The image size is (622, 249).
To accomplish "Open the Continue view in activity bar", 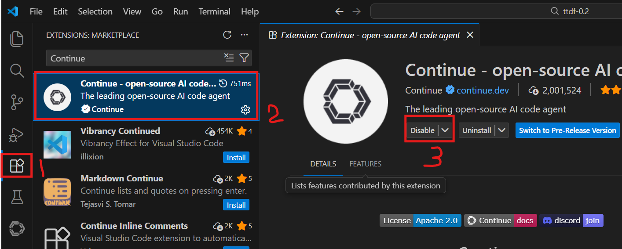I will 17,228.
